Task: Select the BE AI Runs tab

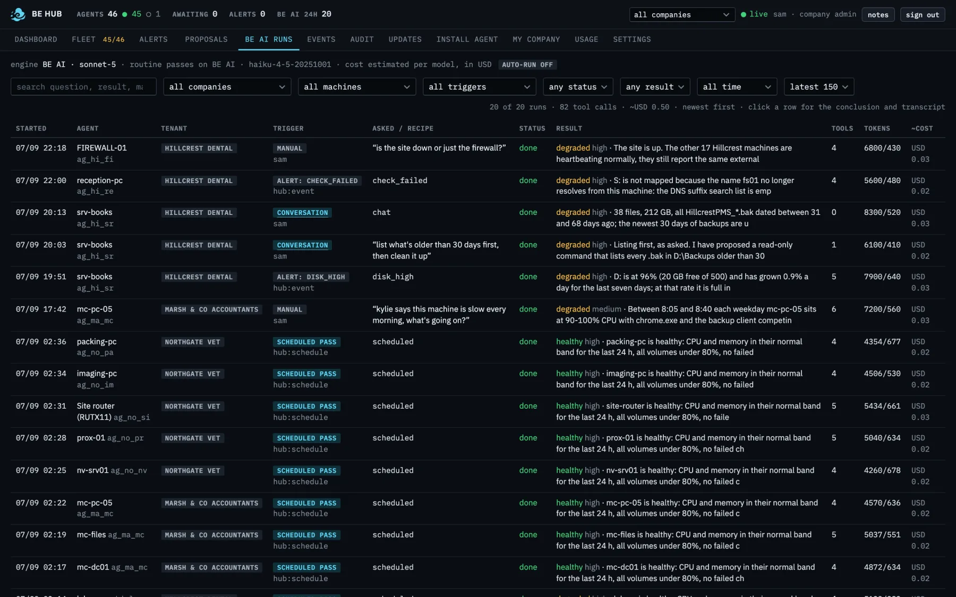Action: click(x=269, y=39)
